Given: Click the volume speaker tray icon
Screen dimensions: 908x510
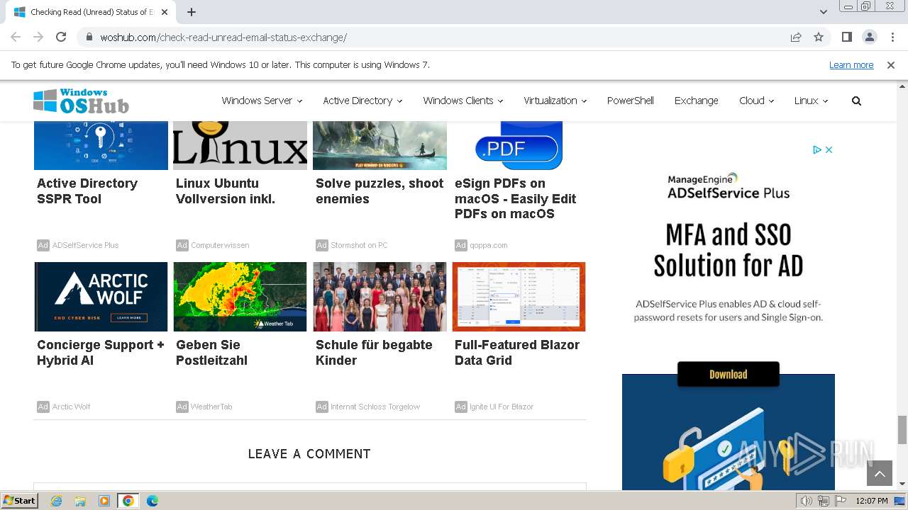Looking at the screenshot, I should (x=807, y=501).
